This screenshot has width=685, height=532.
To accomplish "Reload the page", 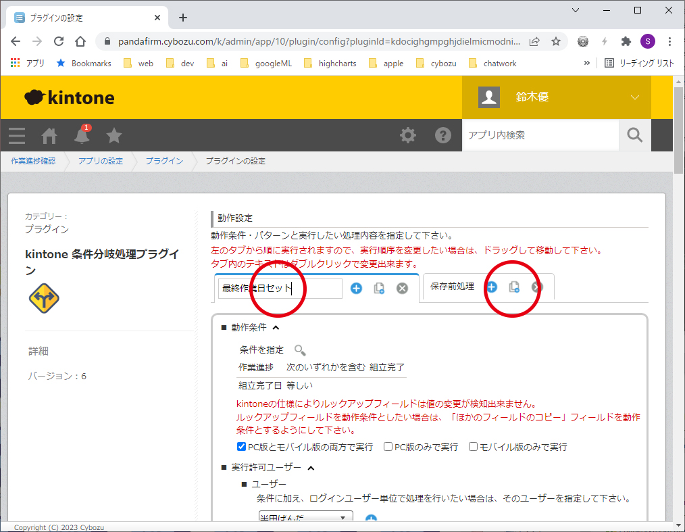I will [59, 41].
